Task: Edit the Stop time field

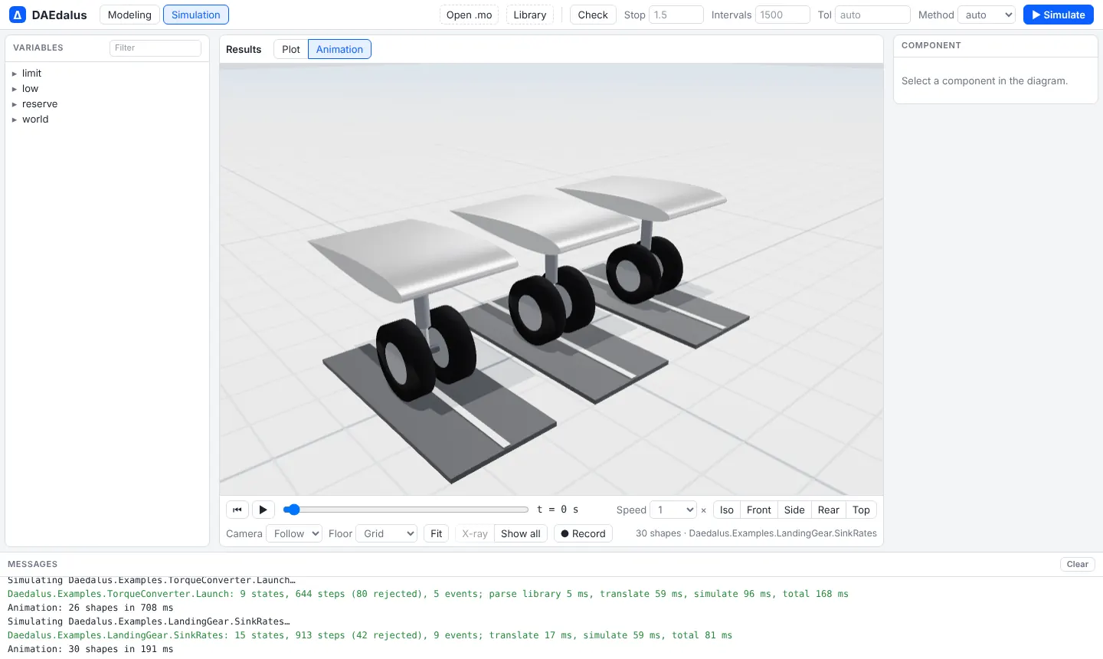Action: pos(676,15)
